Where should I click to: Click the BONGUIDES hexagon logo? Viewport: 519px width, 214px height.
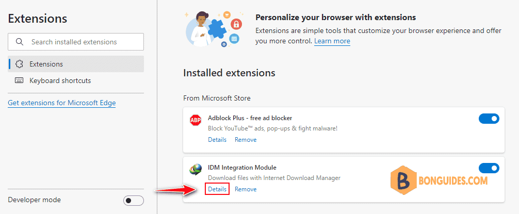pyautogui.click(x=403, y=180)
